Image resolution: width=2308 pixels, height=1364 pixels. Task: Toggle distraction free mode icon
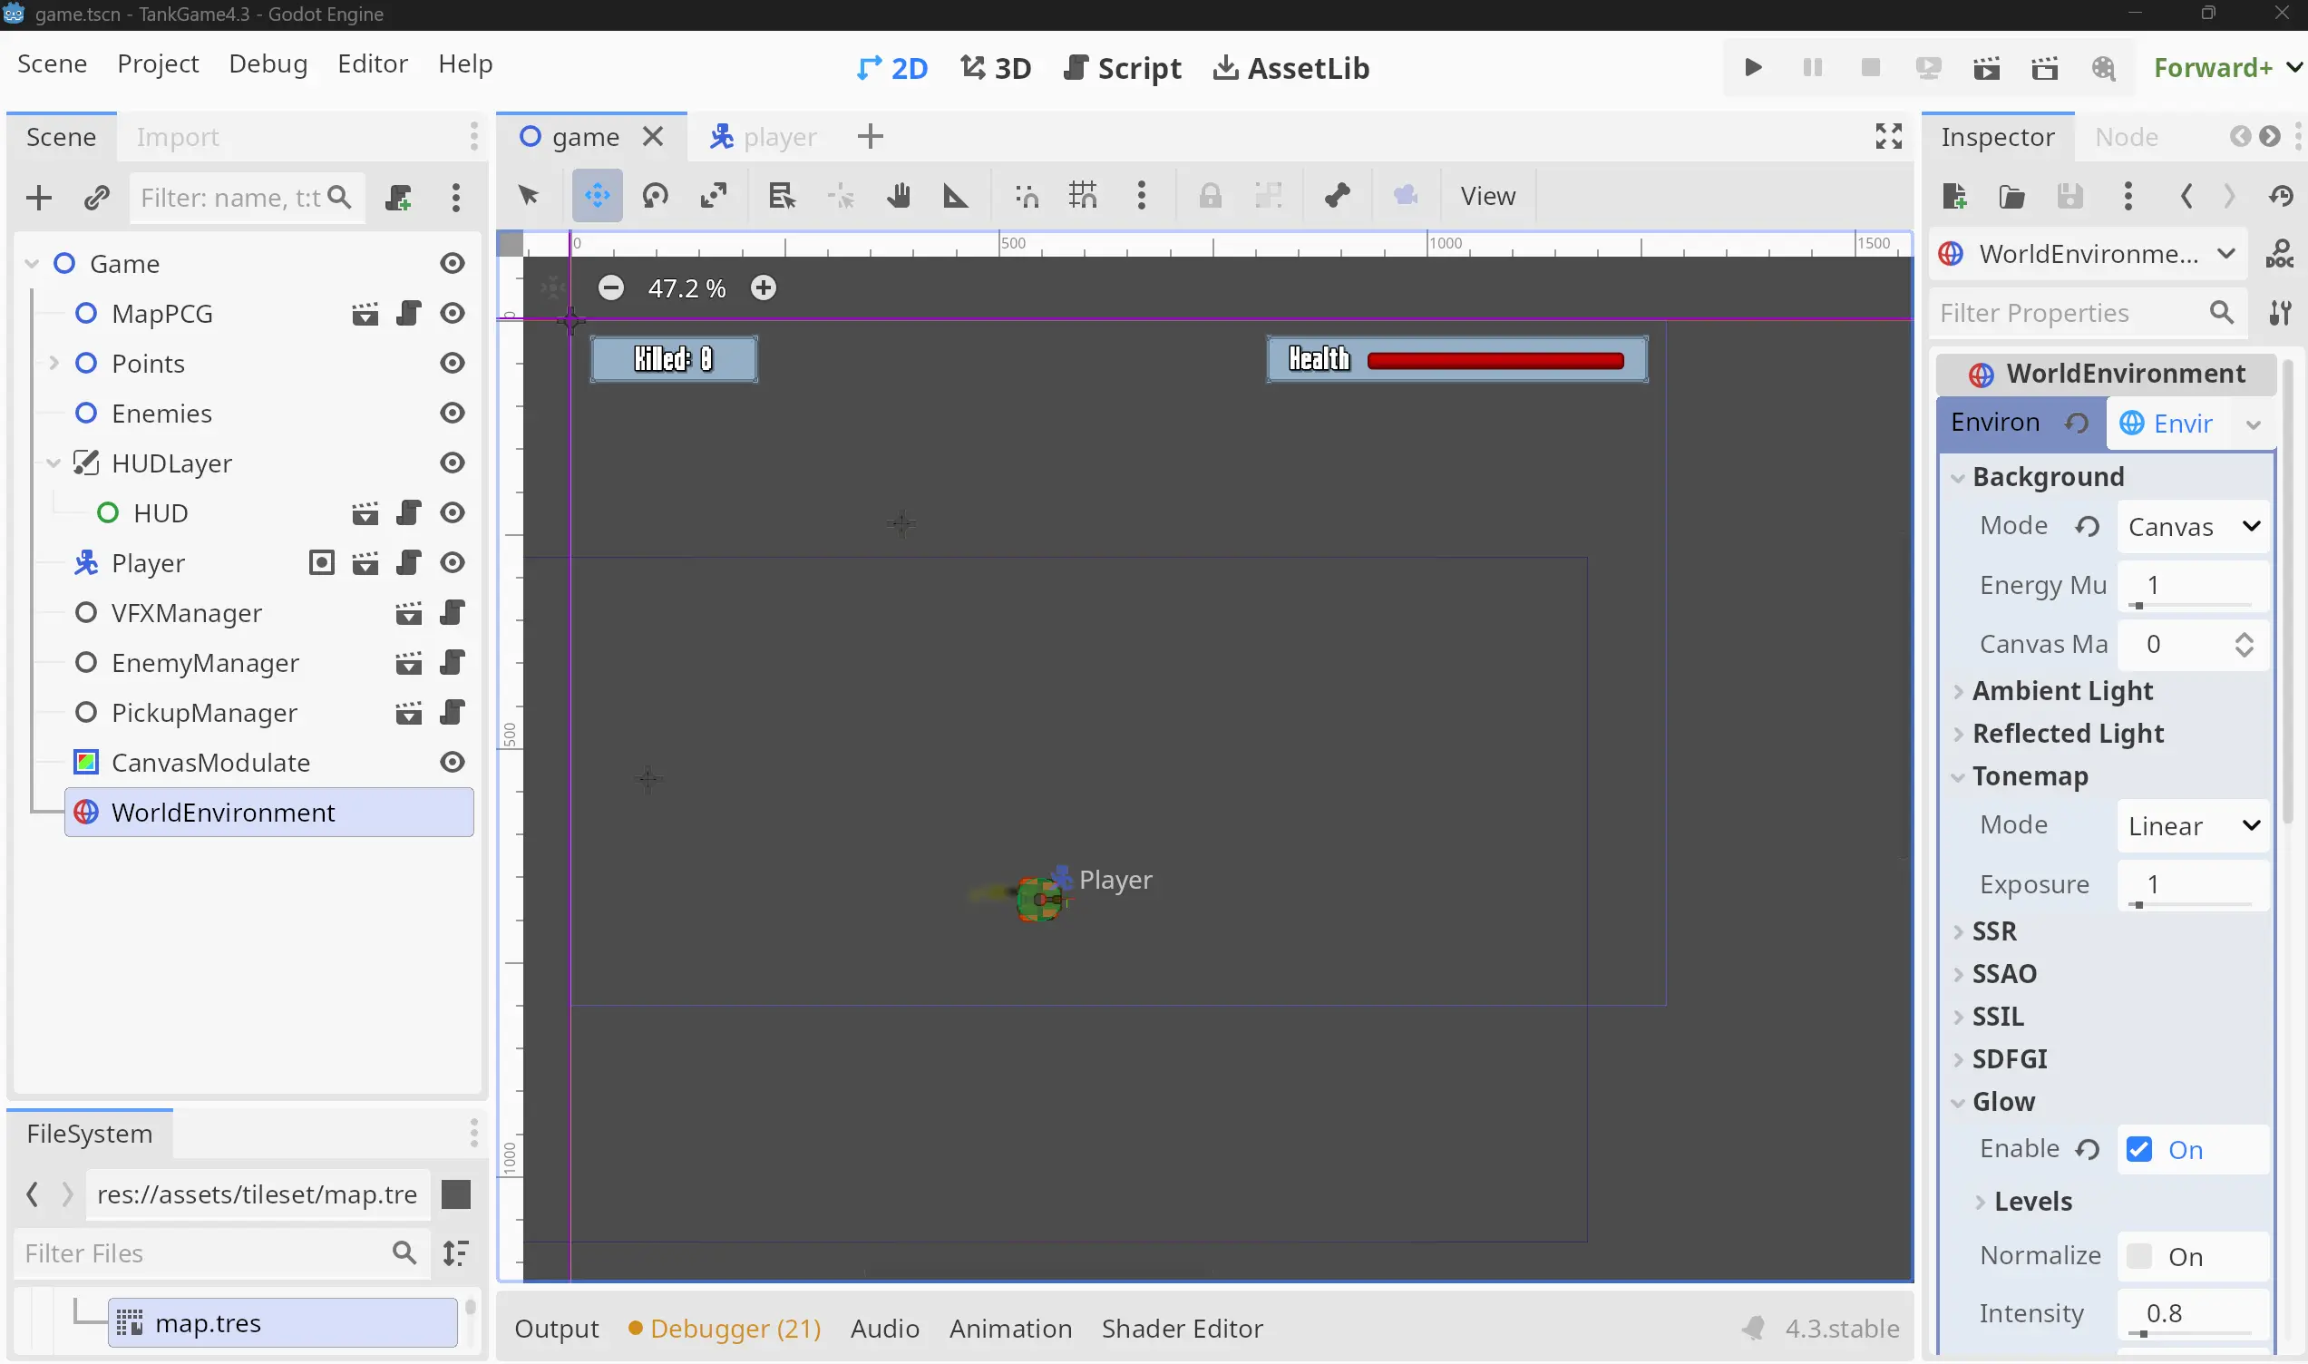click(1888, 136)
